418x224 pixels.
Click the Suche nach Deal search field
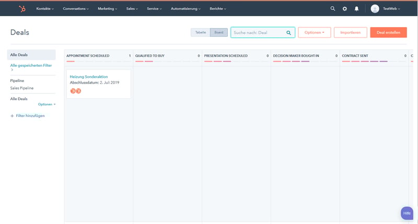coord(258,33)
